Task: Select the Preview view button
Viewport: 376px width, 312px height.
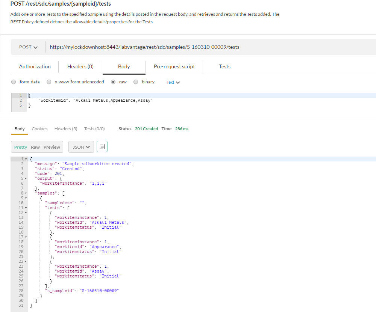Action: pos(52,147)
